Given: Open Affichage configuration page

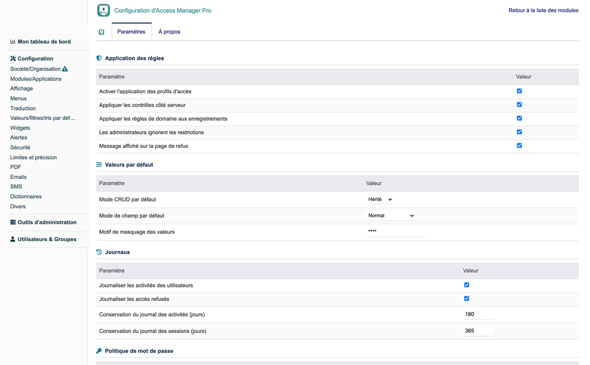Looking at the screenshot, I should [x=22, y=89].
